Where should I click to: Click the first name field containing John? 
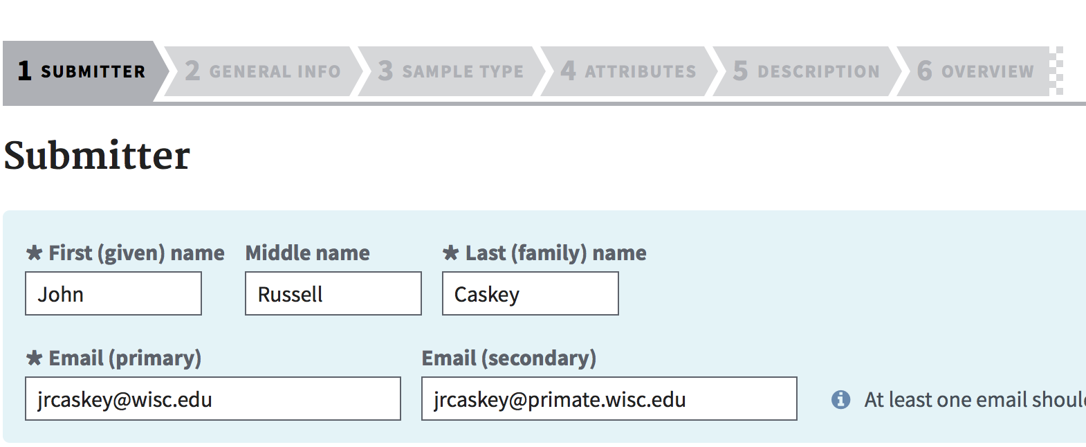click(x=113, y=294)
